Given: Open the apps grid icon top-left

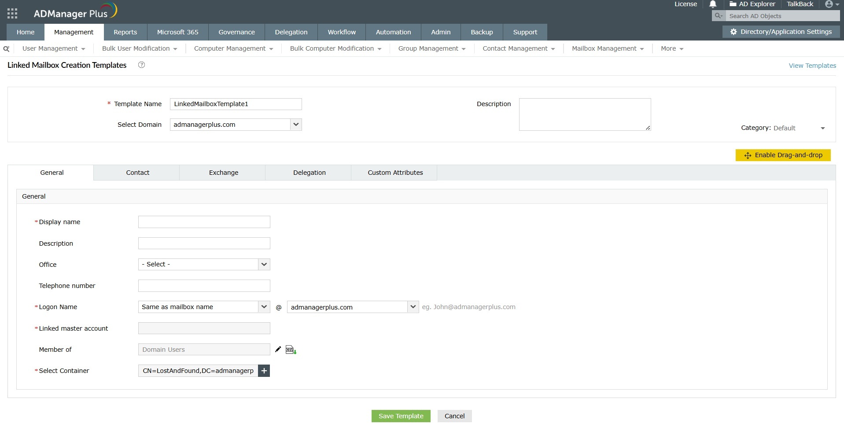Looking at the screenshot, I should point(12,13).
